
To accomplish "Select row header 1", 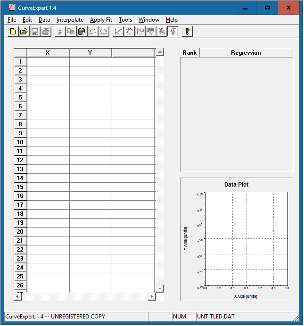I will point(20,62).
